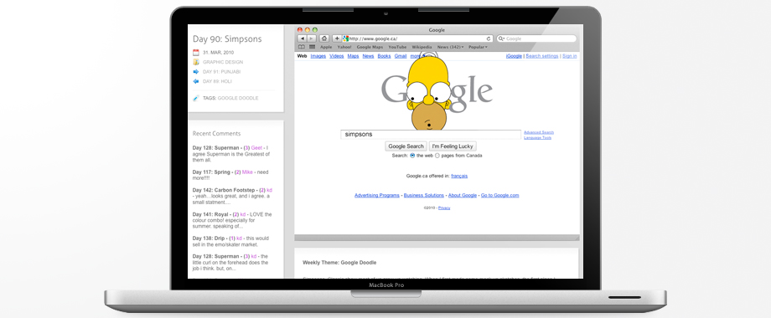Open the bookmarks book icon

pyautogui.click(x=302, y=47)
